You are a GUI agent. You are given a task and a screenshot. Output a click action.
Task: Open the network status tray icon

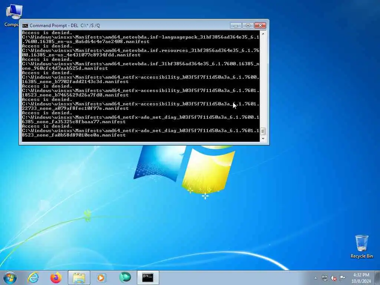[x=324, y=278]
